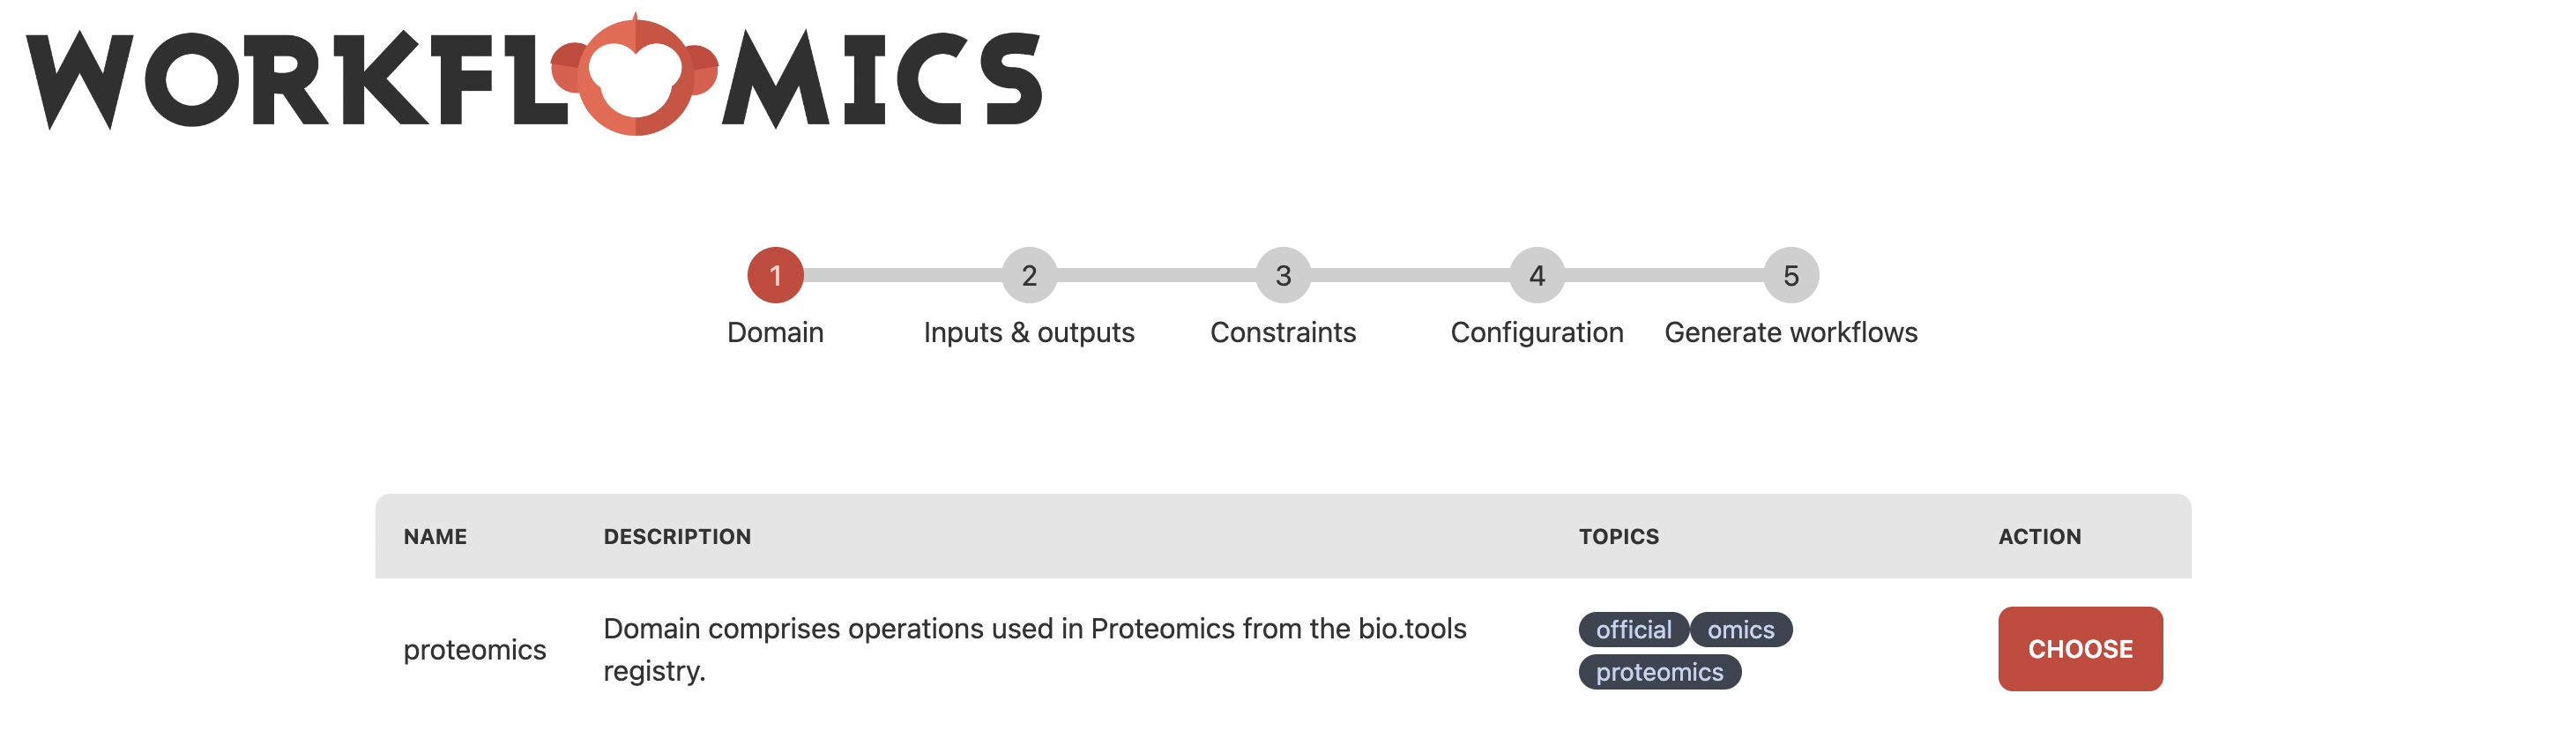Click the Domain step label

pyautogui.click(x=775, y=332)
